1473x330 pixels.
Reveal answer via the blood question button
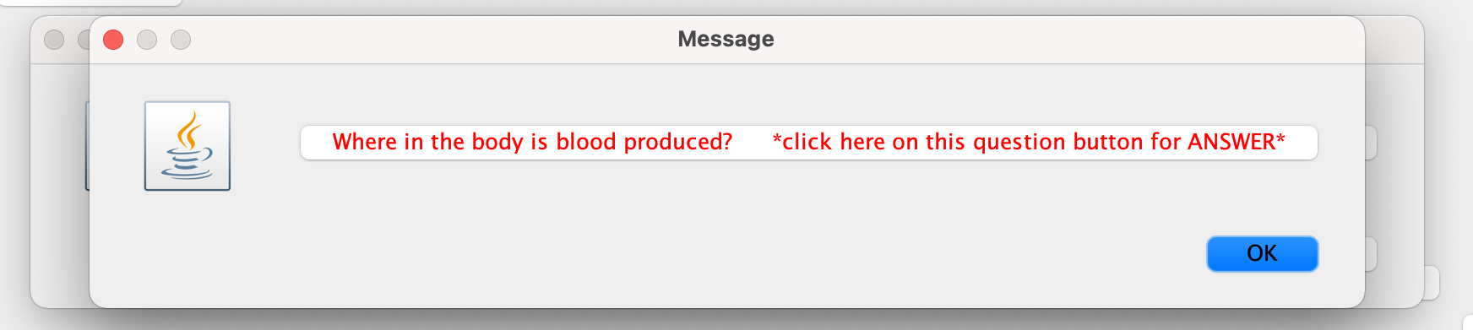(808, 142)
